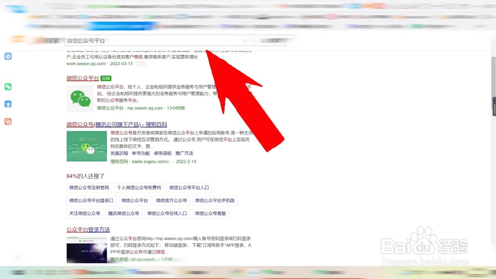Image resolution: width=496 pixels, height=279 pixels.
Task: Open the 推广方法 sub-link
Action: coord(184,153)
